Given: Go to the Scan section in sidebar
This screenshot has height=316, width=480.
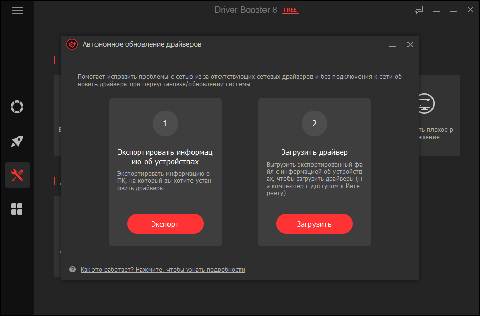Looking at the screenshot, I should pos(17,107).
